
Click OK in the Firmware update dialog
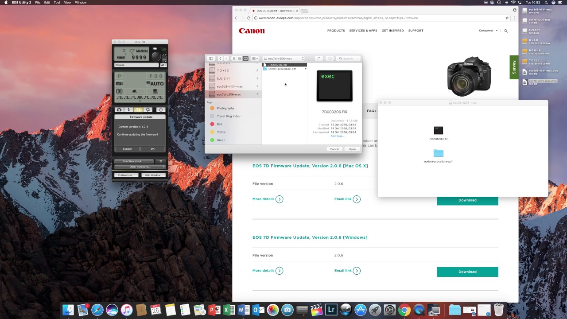point(152,149)
